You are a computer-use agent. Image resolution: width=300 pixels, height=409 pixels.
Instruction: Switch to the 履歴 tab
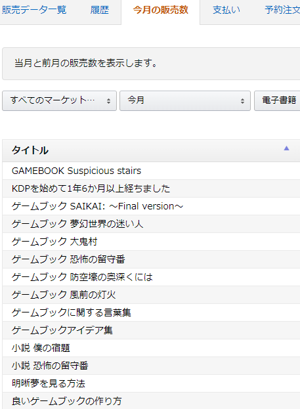coord(99,11)
